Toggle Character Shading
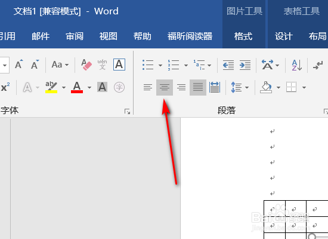 [103, 87]
